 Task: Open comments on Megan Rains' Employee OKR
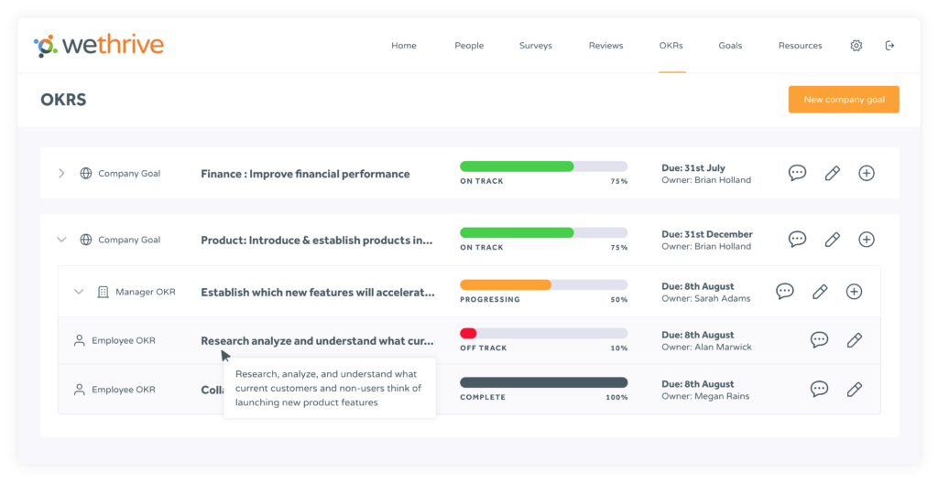pos(819,390)
